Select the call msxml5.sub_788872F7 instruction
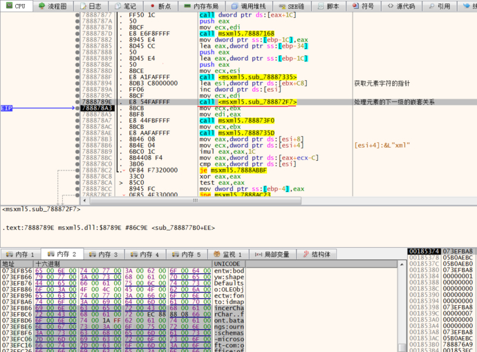This screenshot has height=352, width=477. (247, 102)
